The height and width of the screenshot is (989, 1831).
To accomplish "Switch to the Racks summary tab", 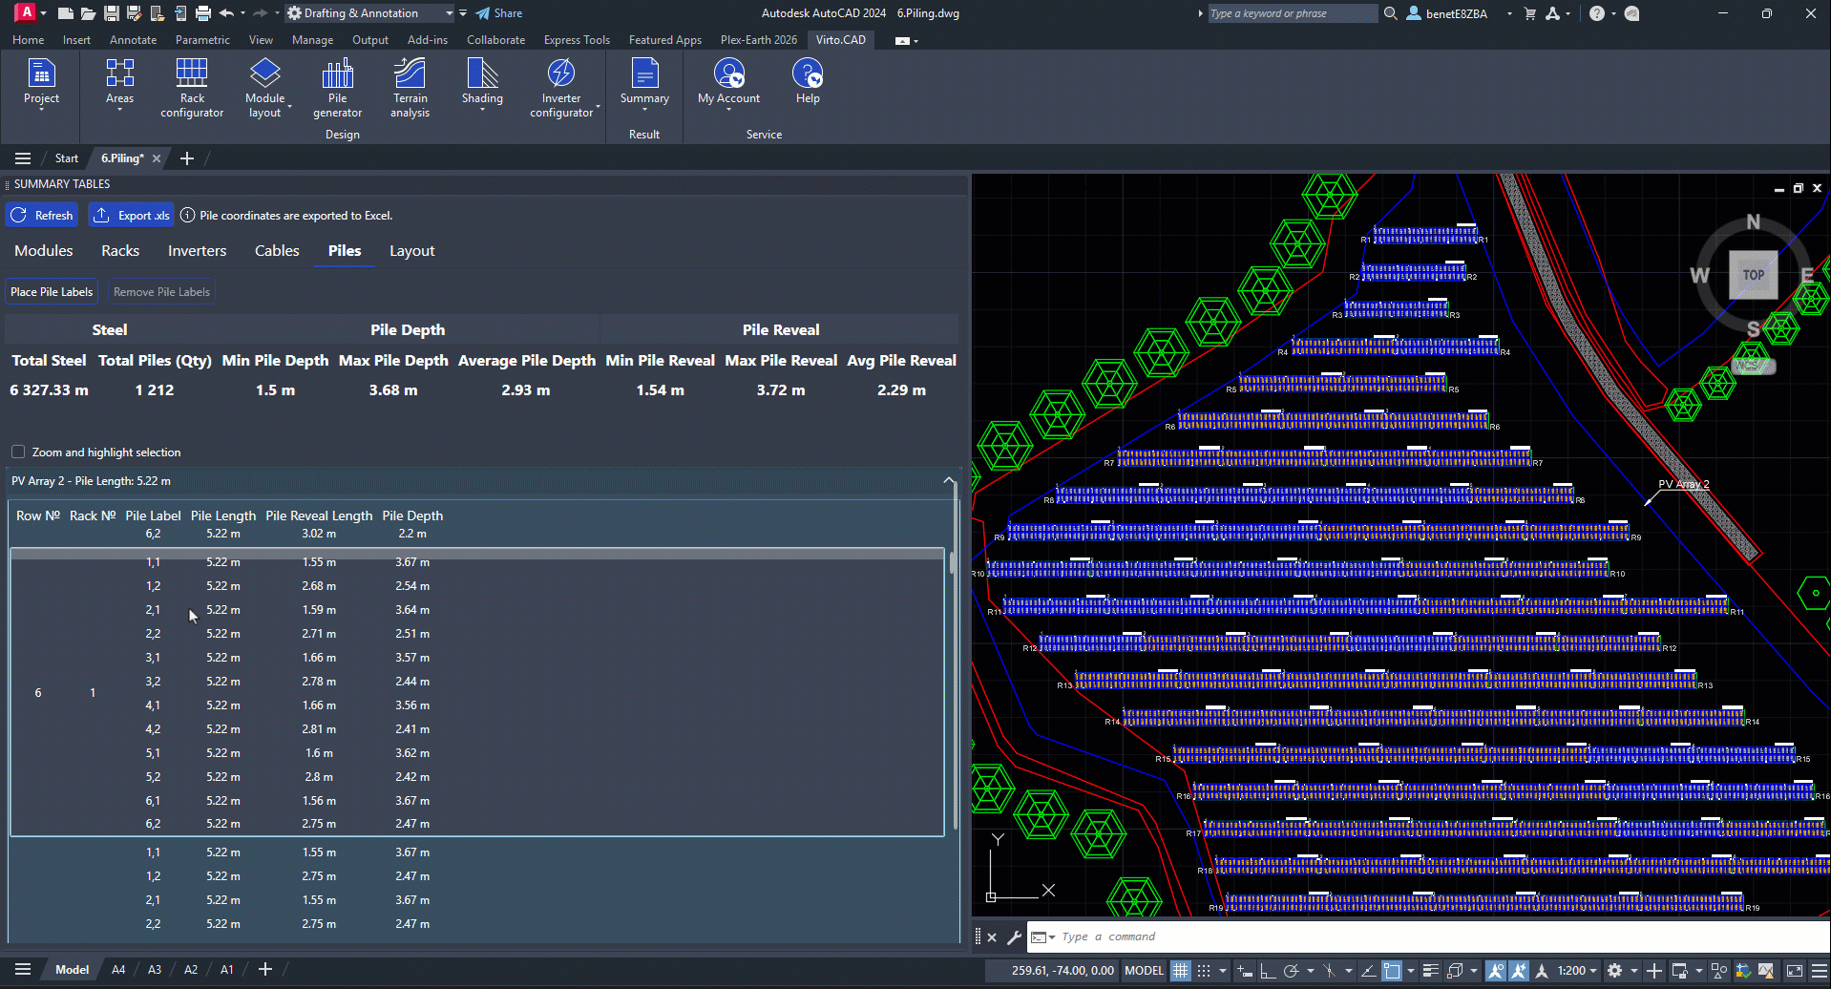I will (x=120, y=251).
